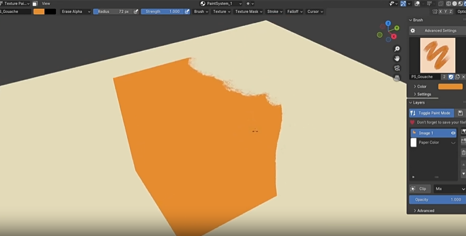This screenshot has width=466, height=236.
Task: Click the fake user shield icon for PS_Gouache
Action: click(451, 77)
